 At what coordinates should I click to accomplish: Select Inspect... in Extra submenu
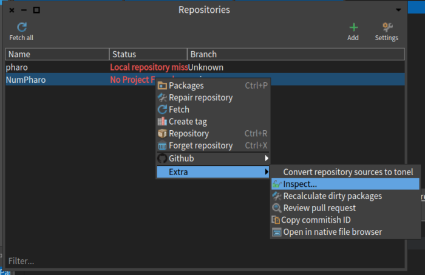tap(345, 184)
